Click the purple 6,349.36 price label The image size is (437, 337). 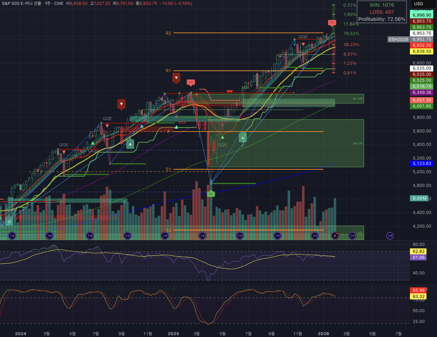pyautogui.click(x=422, y=92)
